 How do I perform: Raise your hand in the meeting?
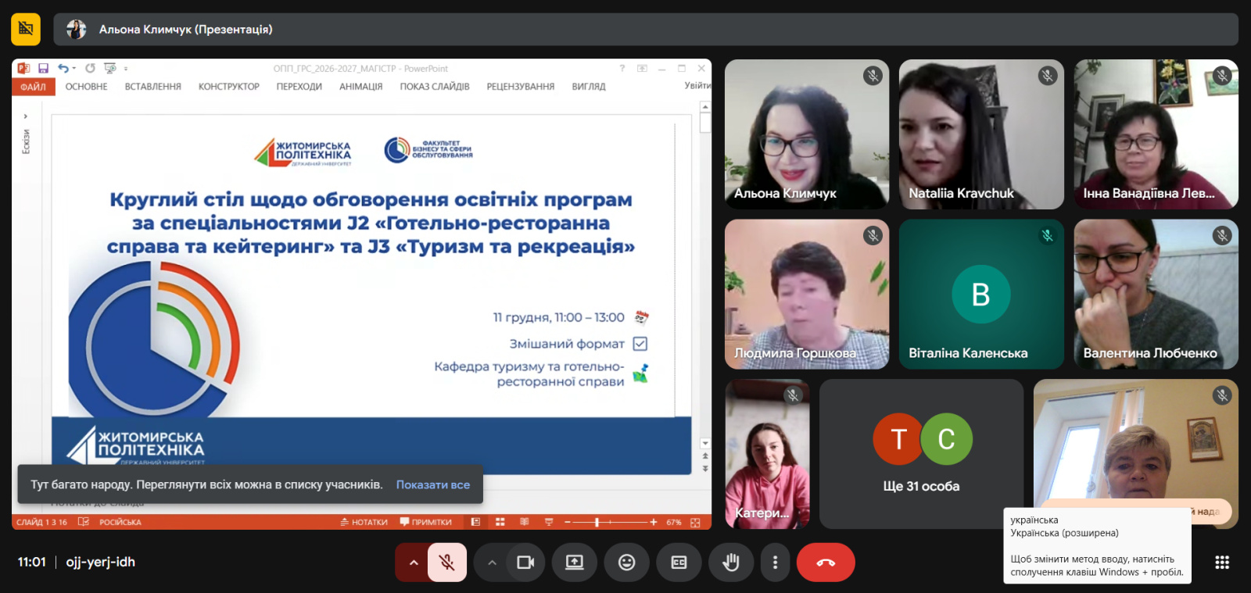731,563
